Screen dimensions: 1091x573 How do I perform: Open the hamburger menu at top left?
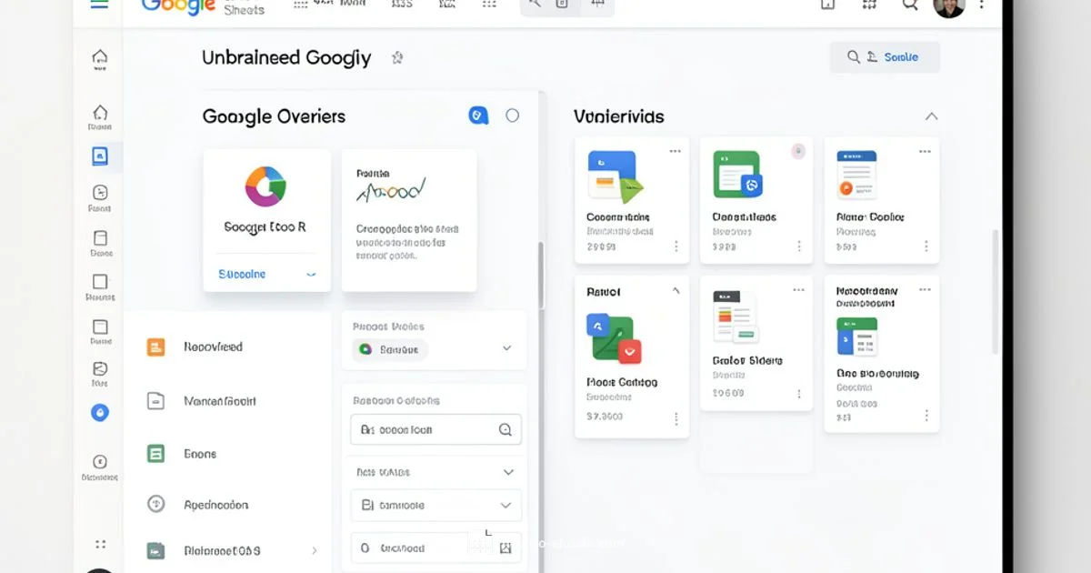click(x=100, y=4)
